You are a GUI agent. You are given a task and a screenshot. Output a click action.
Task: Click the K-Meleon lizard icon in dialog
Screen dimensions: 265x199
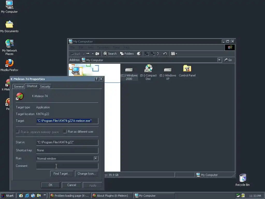(20, 96)
